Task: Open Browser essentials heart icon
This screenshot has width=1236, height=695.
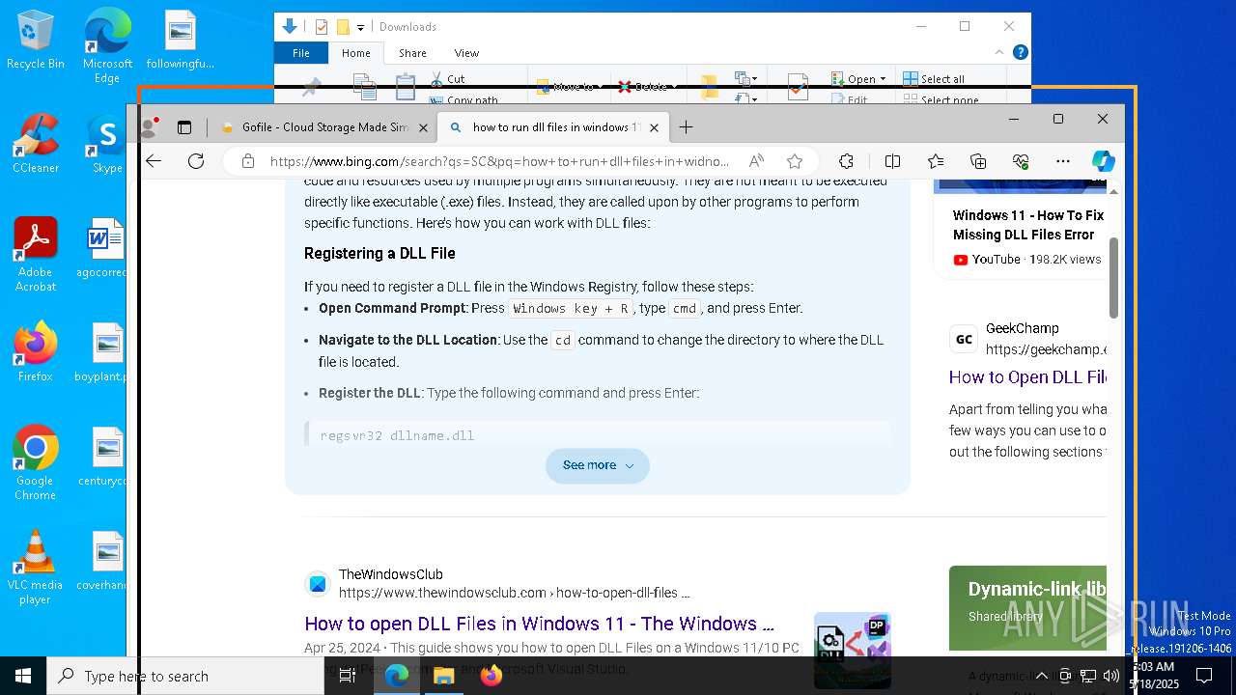Action: tap(1021, 161)
